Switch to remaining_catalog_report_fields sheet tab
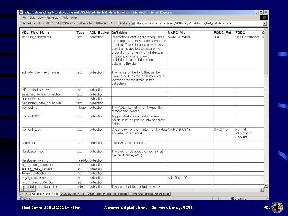The image size is (288, 216). (x=150, y=194)
